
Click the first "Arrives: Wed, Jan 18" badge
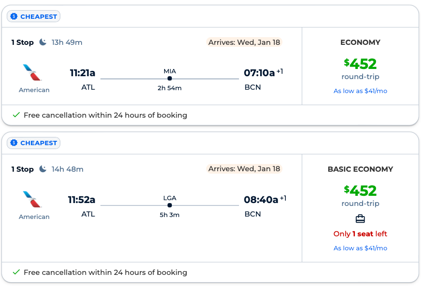point(244,42)
